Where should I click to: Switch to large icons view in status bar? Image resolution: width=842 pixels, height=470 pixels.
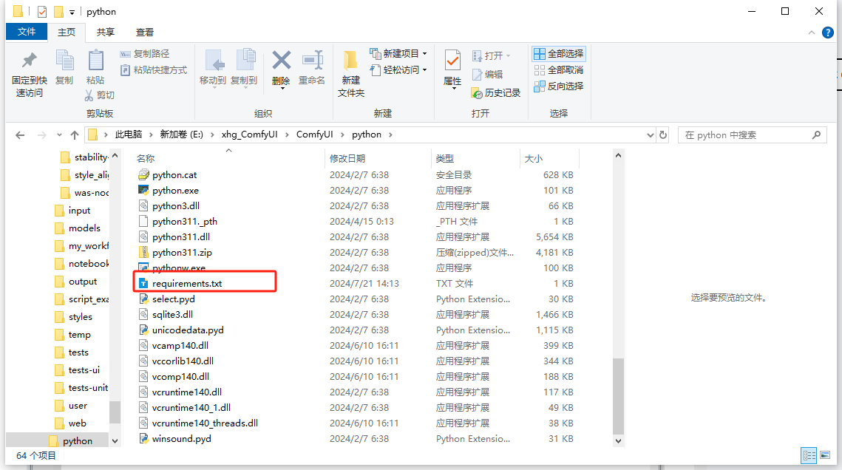(x=825, y=456)
